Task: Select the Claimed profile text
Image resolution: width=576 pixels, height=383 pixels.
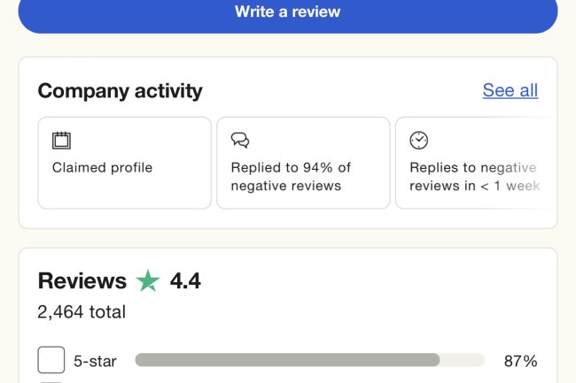Action: coord(102,167)
